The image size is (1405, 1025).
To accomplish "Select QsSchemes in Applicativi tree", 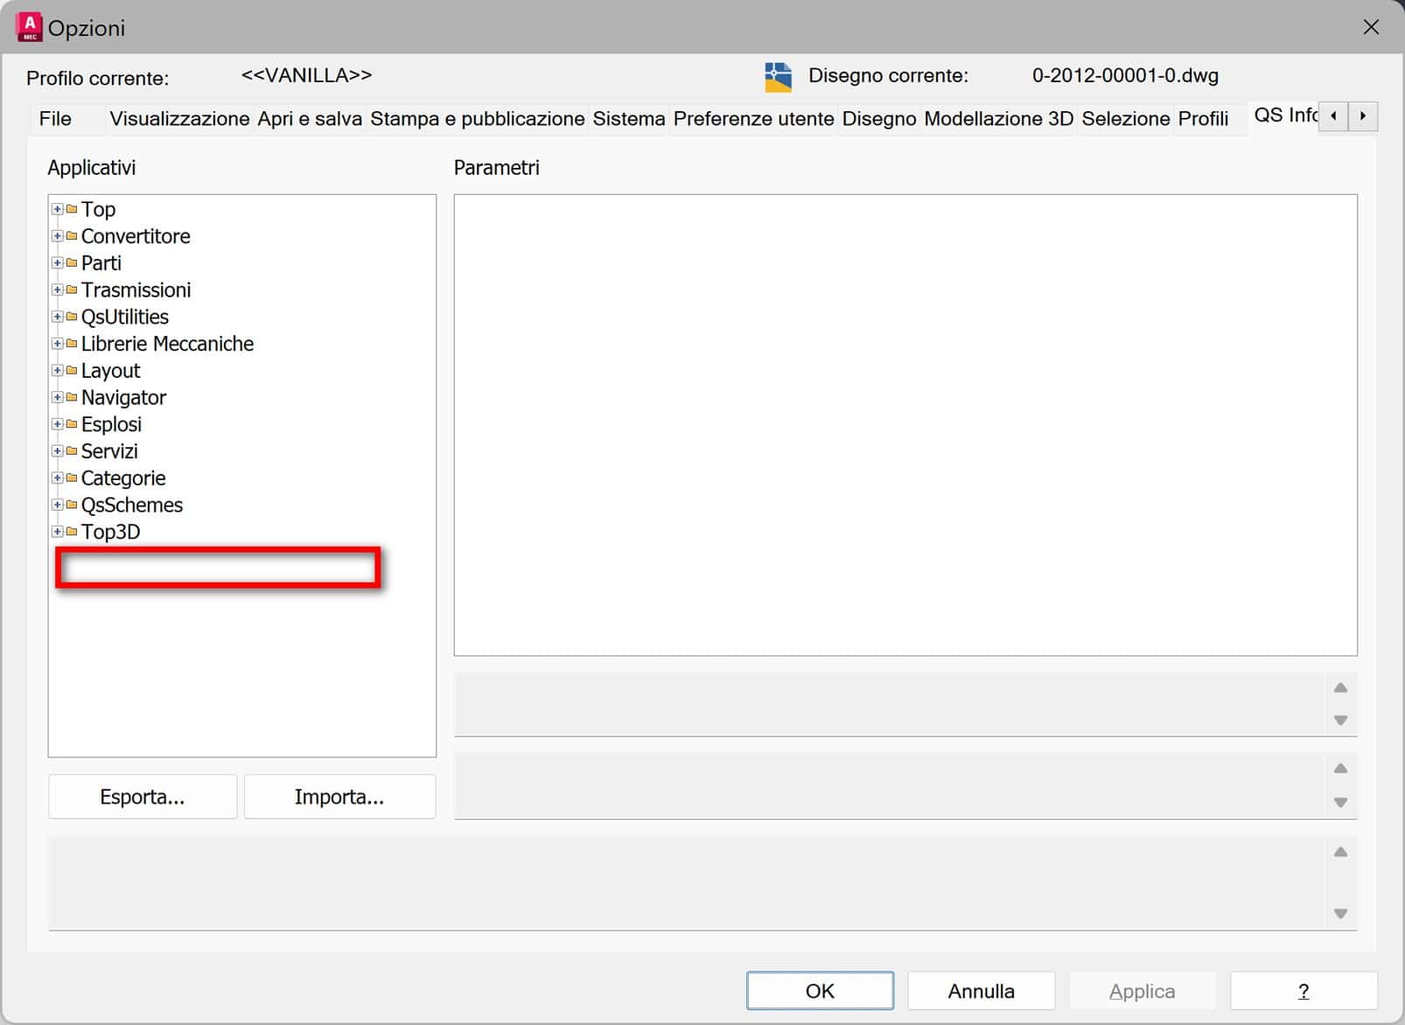I will point(132,505).
